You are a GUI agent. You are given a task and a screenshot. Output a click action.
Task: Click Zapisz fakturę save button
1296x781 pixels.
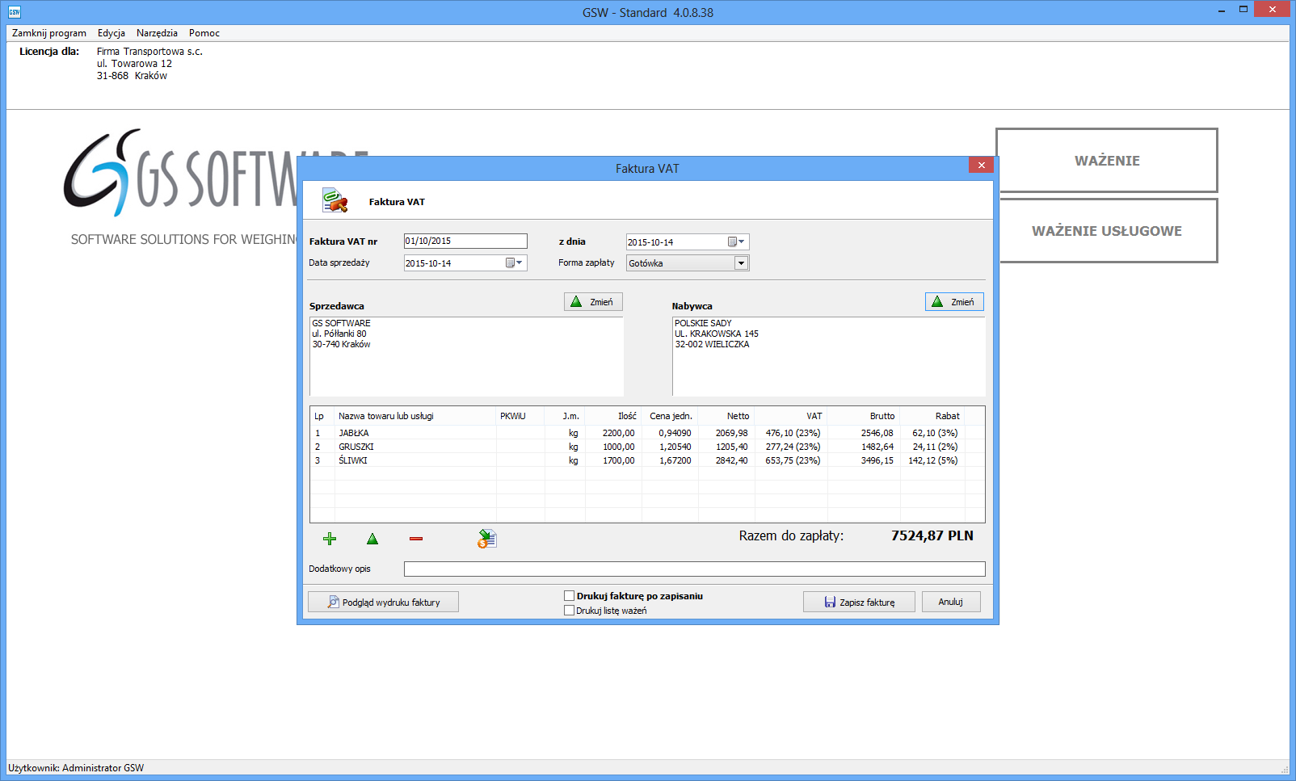[859, 602]
